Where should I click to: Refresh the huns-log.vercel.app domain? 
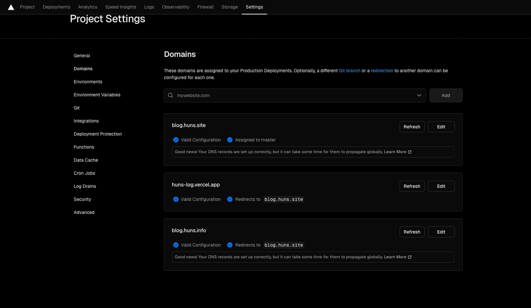(x=412, y=186)
